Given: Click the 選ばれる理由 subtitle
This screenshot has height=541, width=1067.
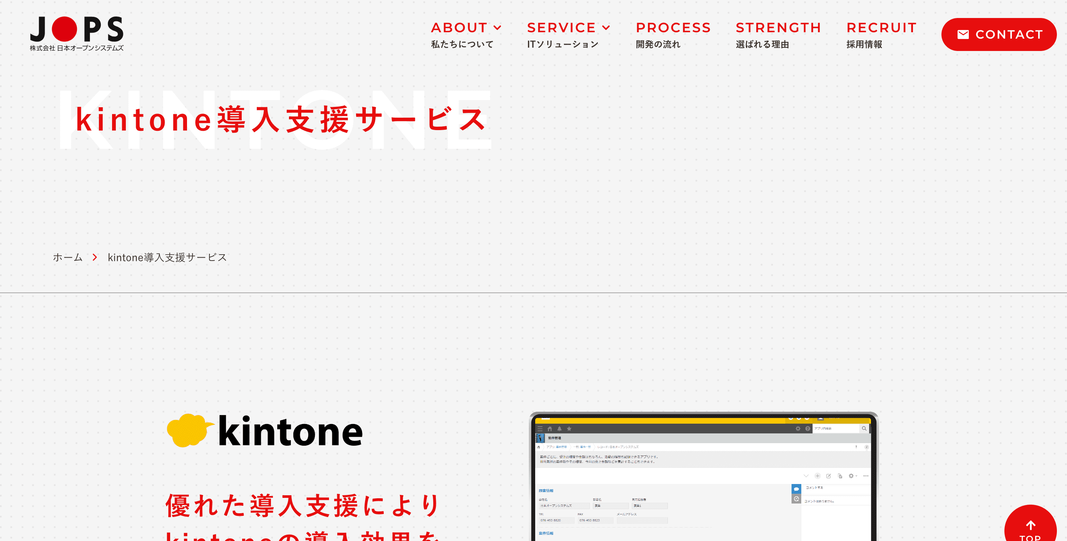Looking at the screenshot, I should pyautogui.click(x=762, y=44).
